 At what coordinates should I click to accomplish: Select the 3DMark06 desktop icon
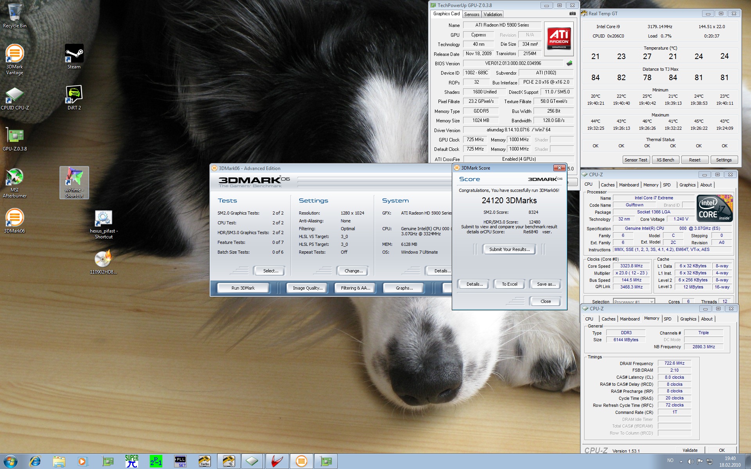(14, 221)
